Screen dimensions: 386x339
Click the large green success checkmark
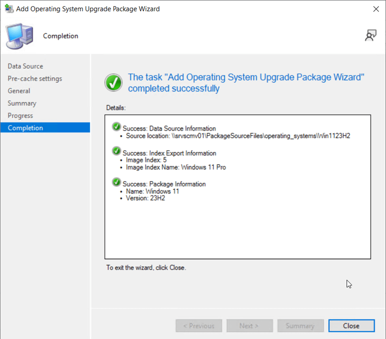point(114,82)
